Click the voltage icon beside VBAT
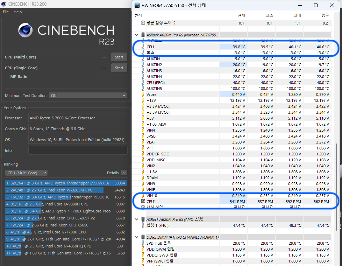This screenshot has height=266, width=342. pos(143,142)
